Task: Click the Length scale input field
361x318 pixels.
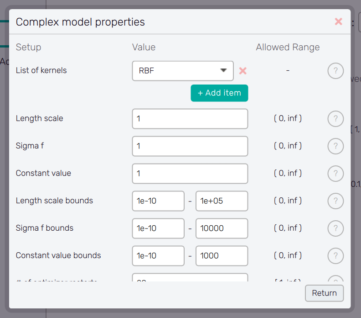Action: [190, 119]
